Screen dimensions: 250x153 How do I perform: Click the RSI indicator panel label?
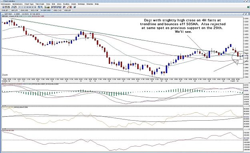[15, 107]
